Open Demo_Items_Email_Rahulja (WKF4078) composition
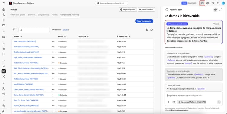227x114 pixels. click(29, 90)
